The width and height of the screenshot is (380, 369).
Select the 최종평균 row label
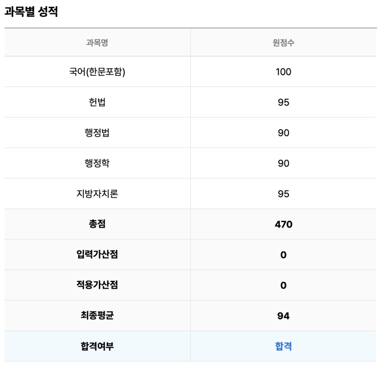coord(97,316)
